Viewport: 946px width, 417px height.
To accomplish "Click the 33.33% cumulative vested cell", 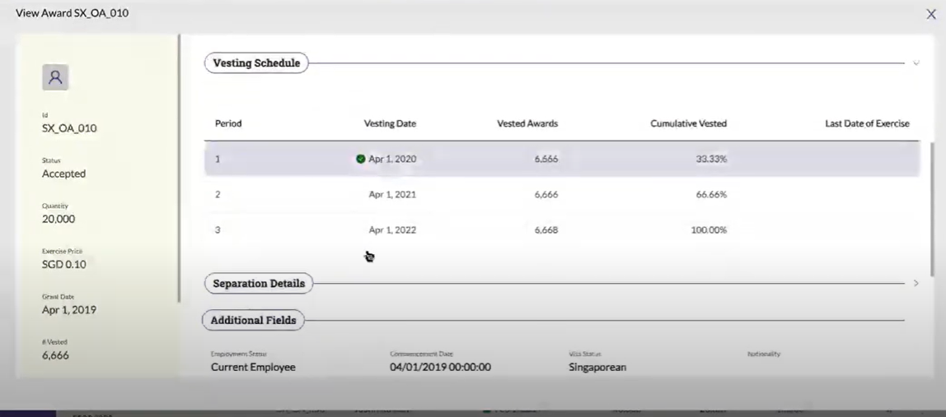I will [710, 159].
